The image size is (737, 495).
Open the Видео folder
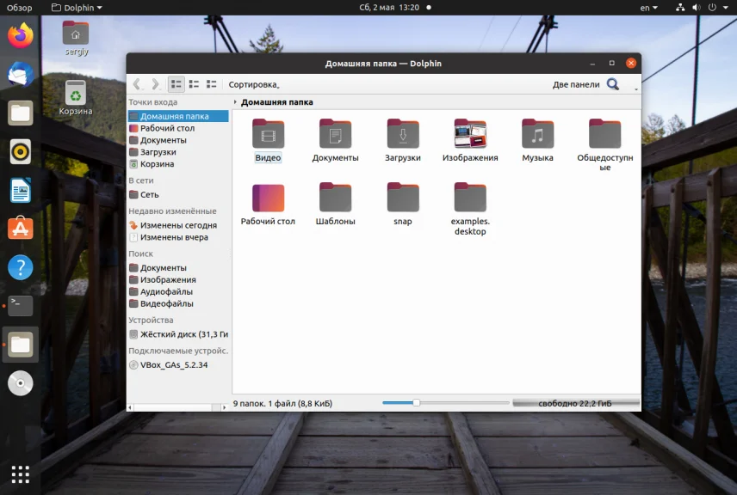pos(268,135)
